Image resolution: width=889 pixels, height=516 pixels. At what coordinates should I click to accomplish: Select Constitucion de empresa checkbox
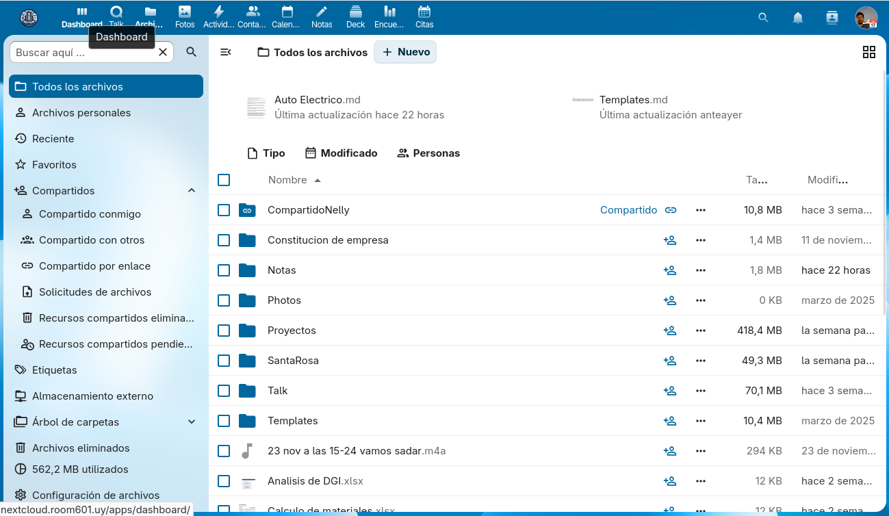point(224,240)
